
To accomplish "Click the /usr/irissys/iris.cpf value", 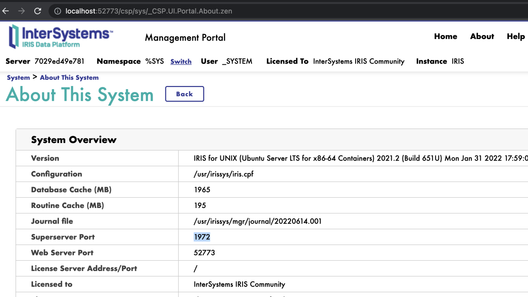I will [x=224, y=174].
